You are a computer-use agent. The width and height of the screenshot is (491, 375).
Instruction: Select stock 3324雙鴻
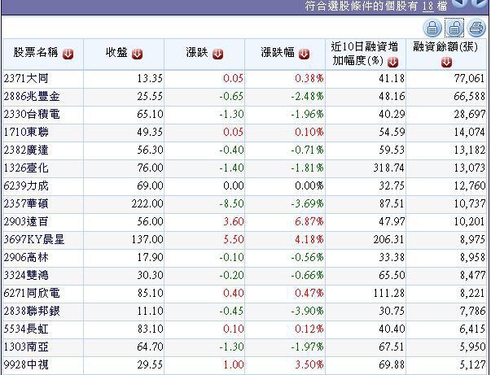(26, 275)
